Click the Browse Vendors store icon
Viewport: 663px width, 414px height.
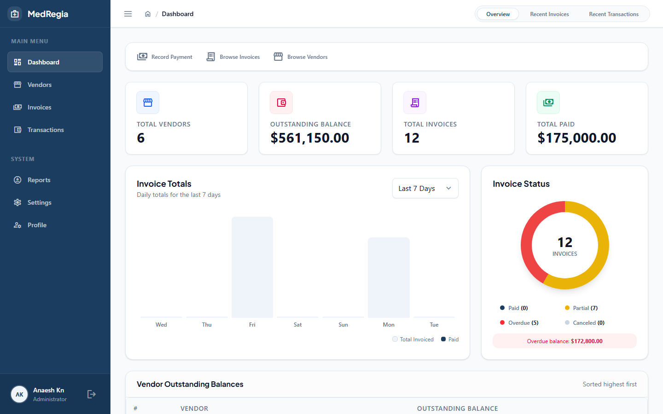[278, 57]
